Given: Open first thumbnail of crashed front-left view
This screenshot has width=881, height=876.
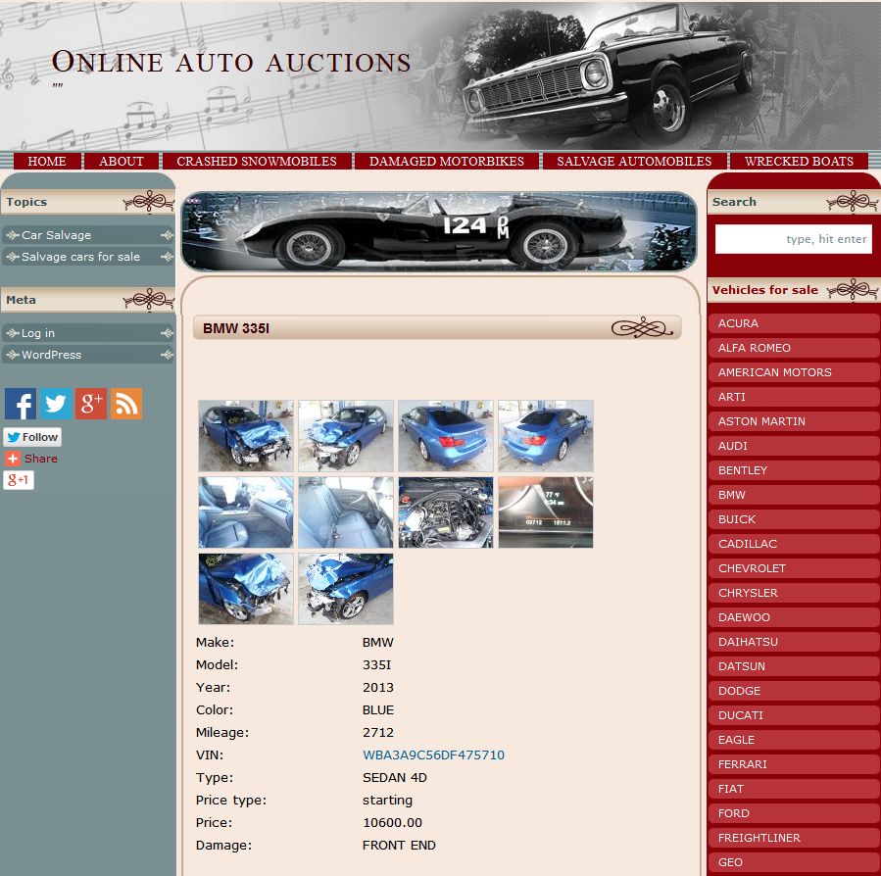Looking at the screenshot, I should tap(246, 436).
